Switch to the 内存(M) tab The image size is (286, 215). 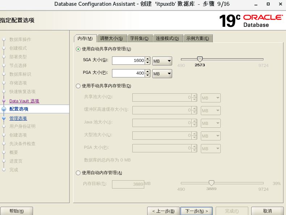tap(85, 38)
